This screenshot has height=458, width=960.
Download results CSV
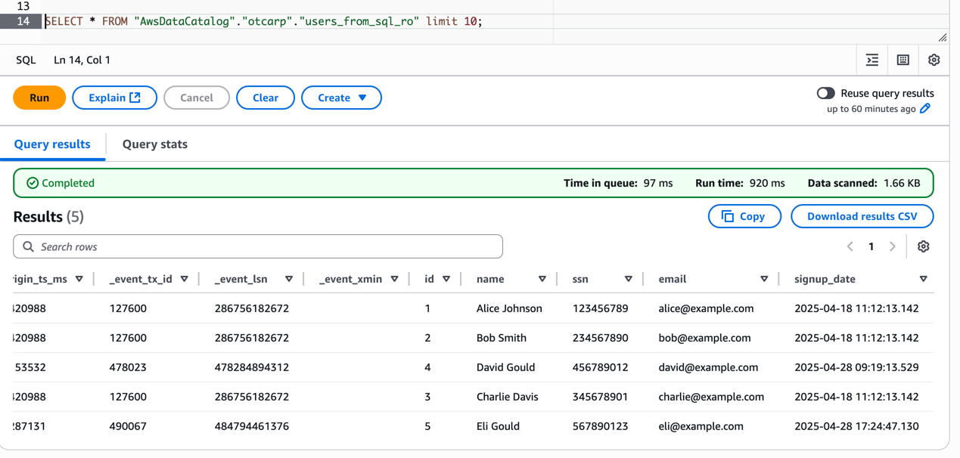click(862, 216)
